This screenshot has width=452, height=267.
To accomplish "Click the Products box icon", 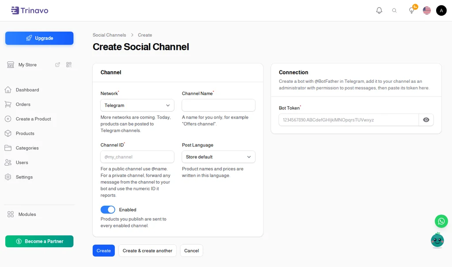I will tap(8, 133).
